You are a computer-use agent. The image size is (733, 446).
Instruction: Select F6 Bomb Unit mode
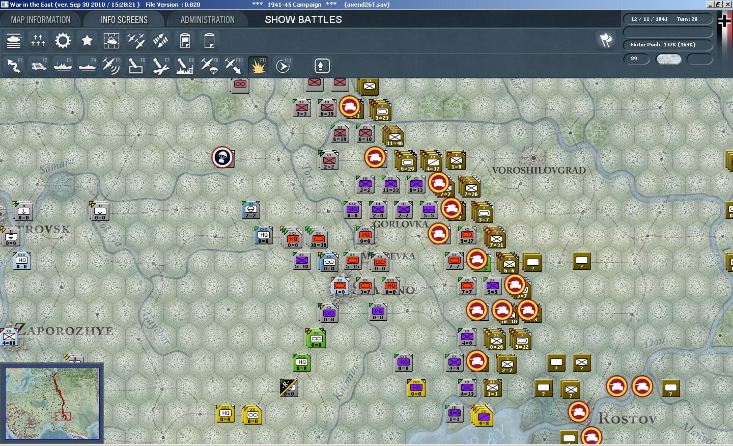pos(136,66)
